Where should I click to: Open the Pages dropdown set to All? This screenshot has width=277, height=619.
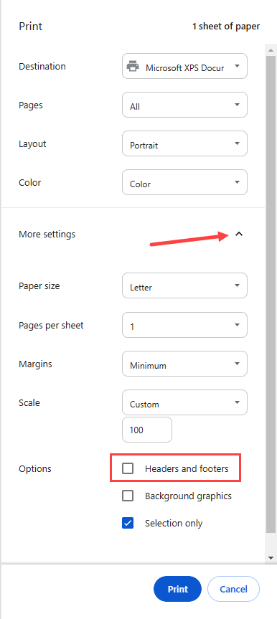(184, 105)
